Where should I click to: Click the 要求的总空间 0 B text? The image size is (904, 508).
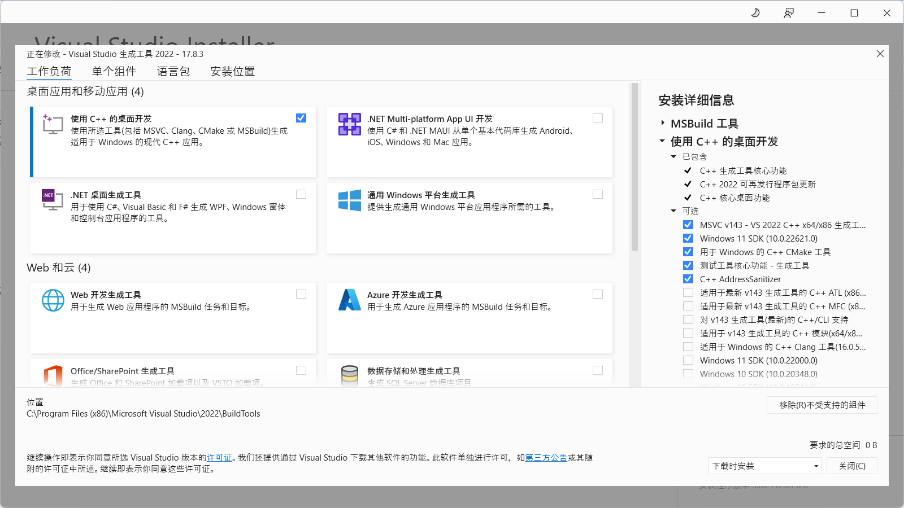click(843, 445)
